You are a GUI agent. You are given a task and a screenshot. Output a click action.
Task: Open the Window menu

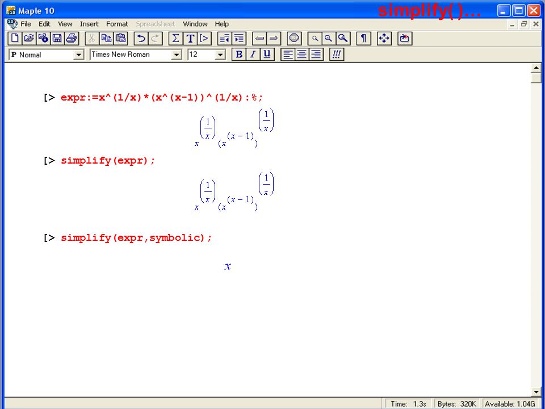(x=195, y=24)
